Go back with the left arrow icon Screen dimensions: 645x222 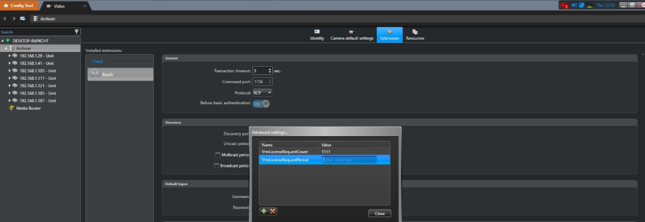[x=5, y=19]
